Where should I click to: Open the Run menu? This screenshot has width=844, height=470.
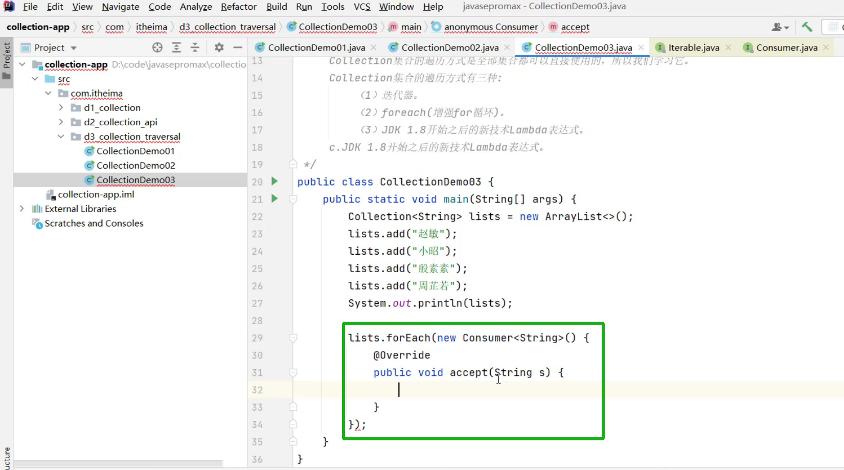point(304,7)
